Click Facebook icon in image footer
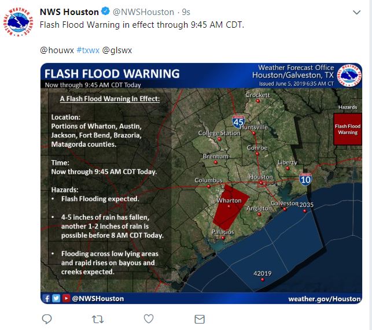Screen dimensions: 372x330 47,298
